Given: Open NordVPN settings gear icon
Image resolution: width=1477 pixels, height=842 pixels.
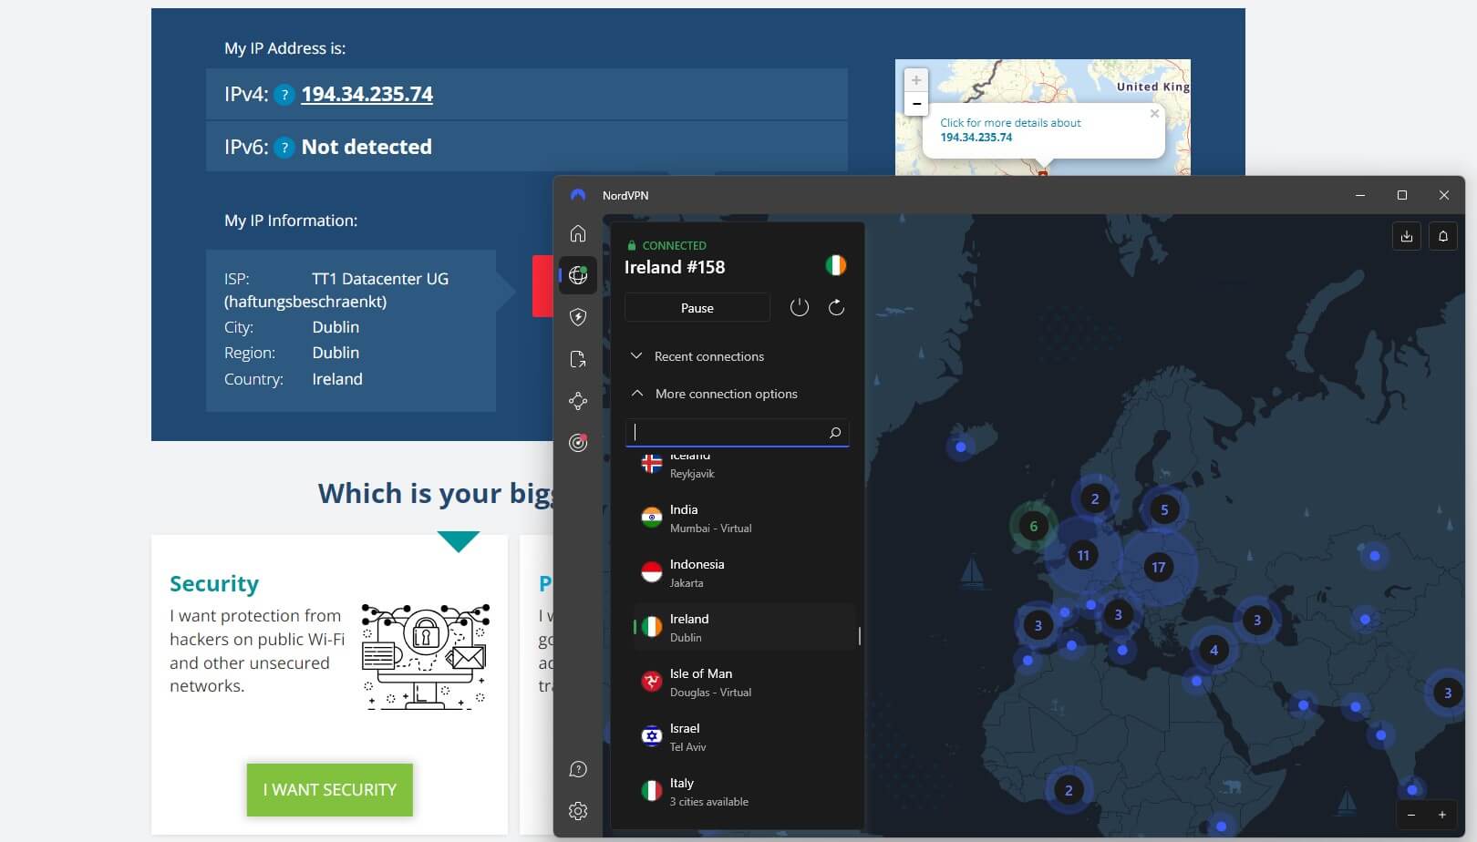Looking at the screenshot, I should click(x=578, y=811).
